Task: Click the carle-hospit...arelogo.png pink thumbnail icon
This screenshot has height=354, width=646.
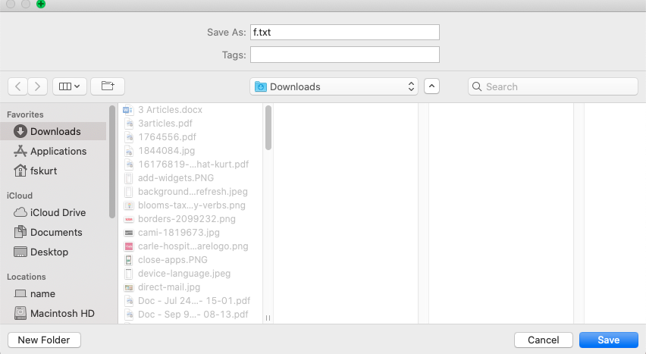Action: click(x=129, y=246)
